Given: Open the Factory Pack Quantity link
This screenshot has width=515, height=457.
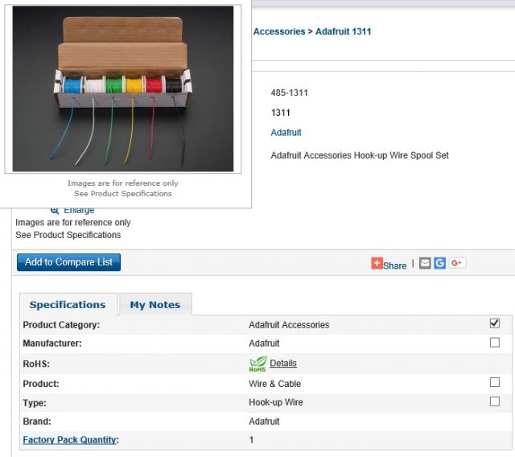Looking at the screenshot, I should coord(69,440).
